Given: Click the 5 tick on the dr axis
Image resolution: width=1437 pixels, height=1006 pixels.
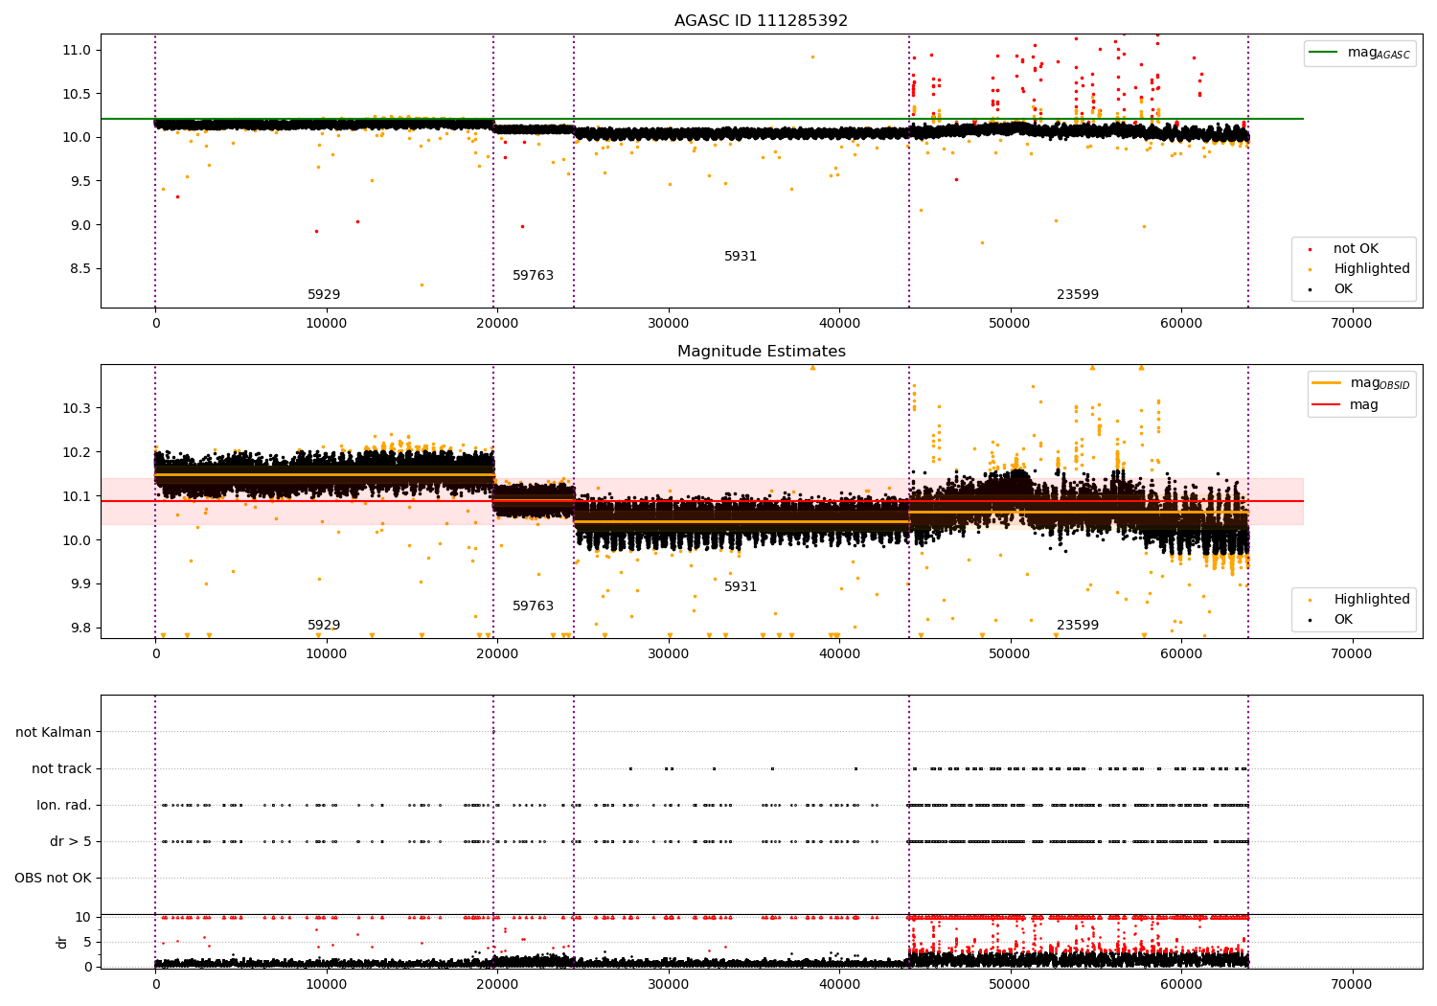Looking at the screenshot, I should click(88, 942).
